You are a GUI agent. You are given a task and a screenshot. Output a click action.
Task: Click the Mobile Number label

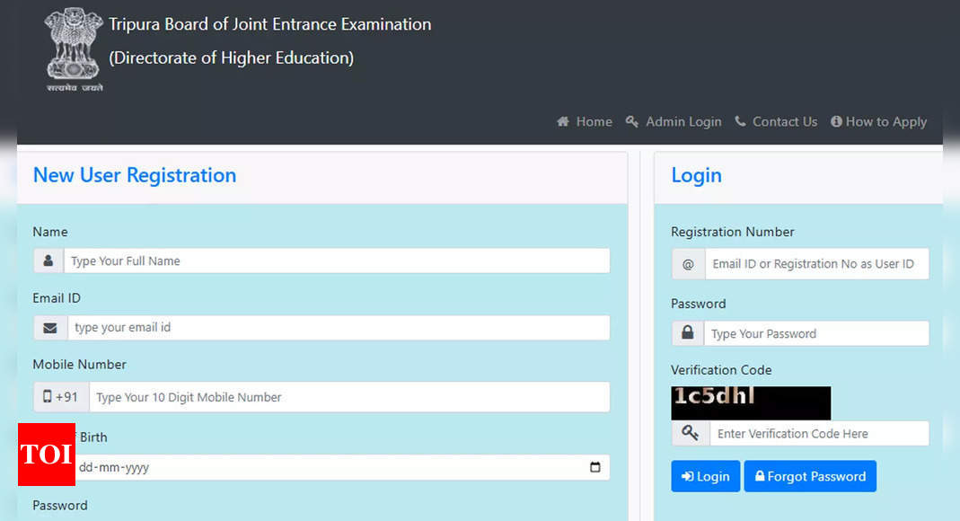point(80,365)
